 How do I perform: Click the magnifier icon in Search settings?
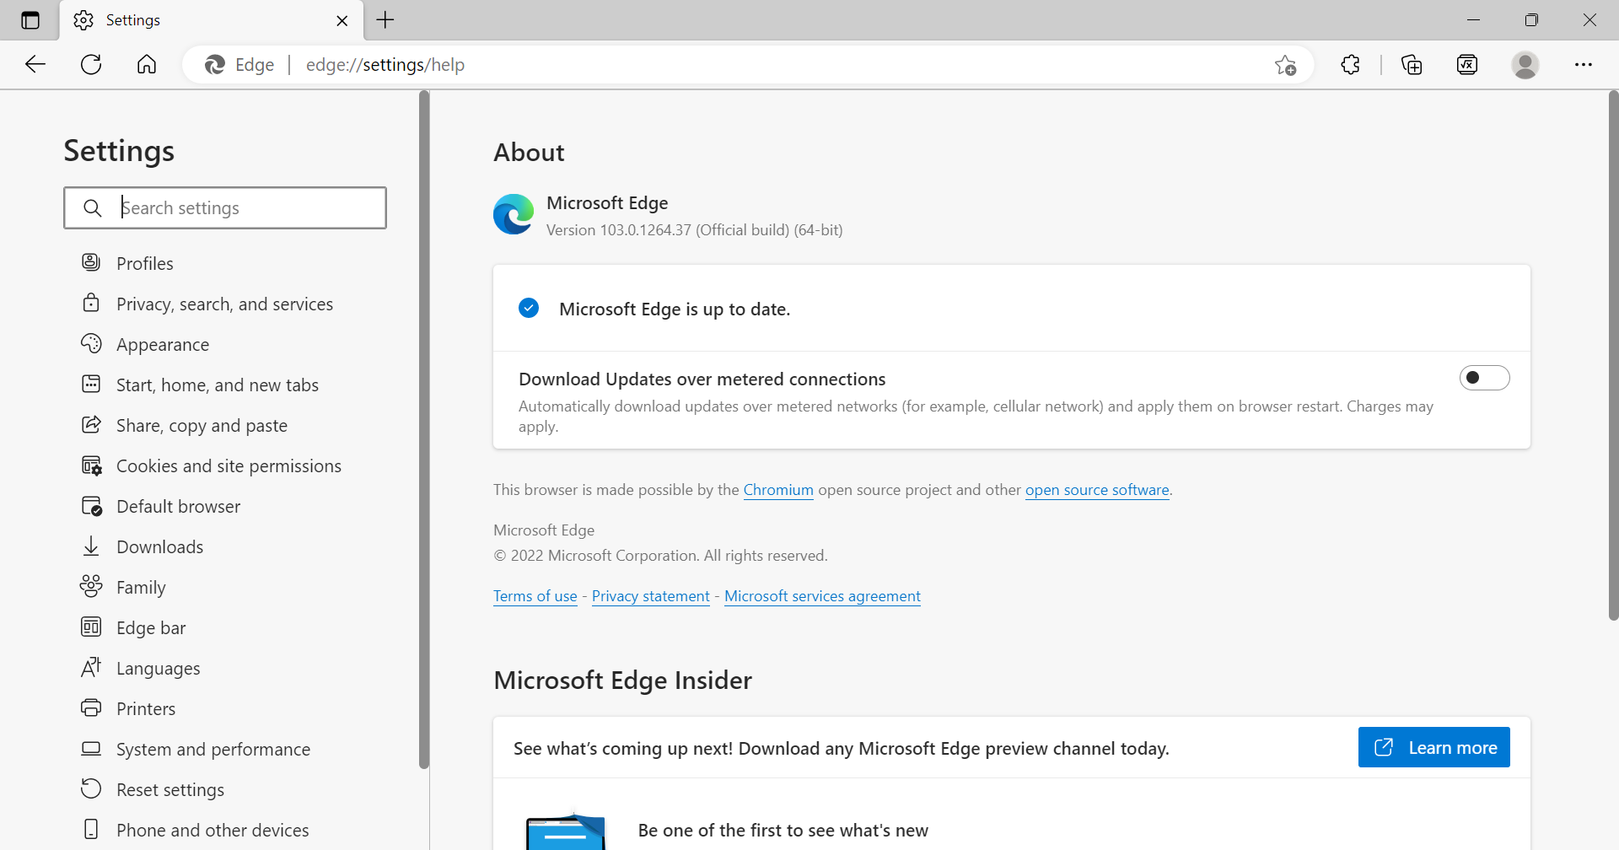(x=93, y=207)
